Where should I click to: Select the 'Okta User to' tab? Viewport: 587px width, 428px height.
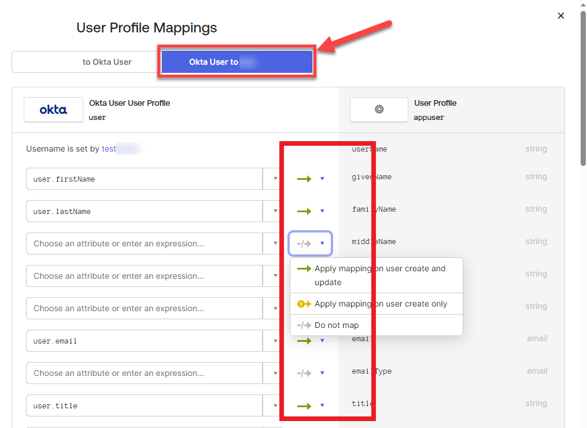pyautogui.click(x=237, y=62)
